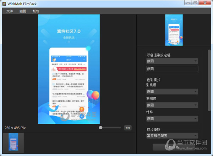Viewport: 213px width, 156px height.
Task: Select the thumbnail in the bottom filmstrip
Action: (x=13, y=142)
